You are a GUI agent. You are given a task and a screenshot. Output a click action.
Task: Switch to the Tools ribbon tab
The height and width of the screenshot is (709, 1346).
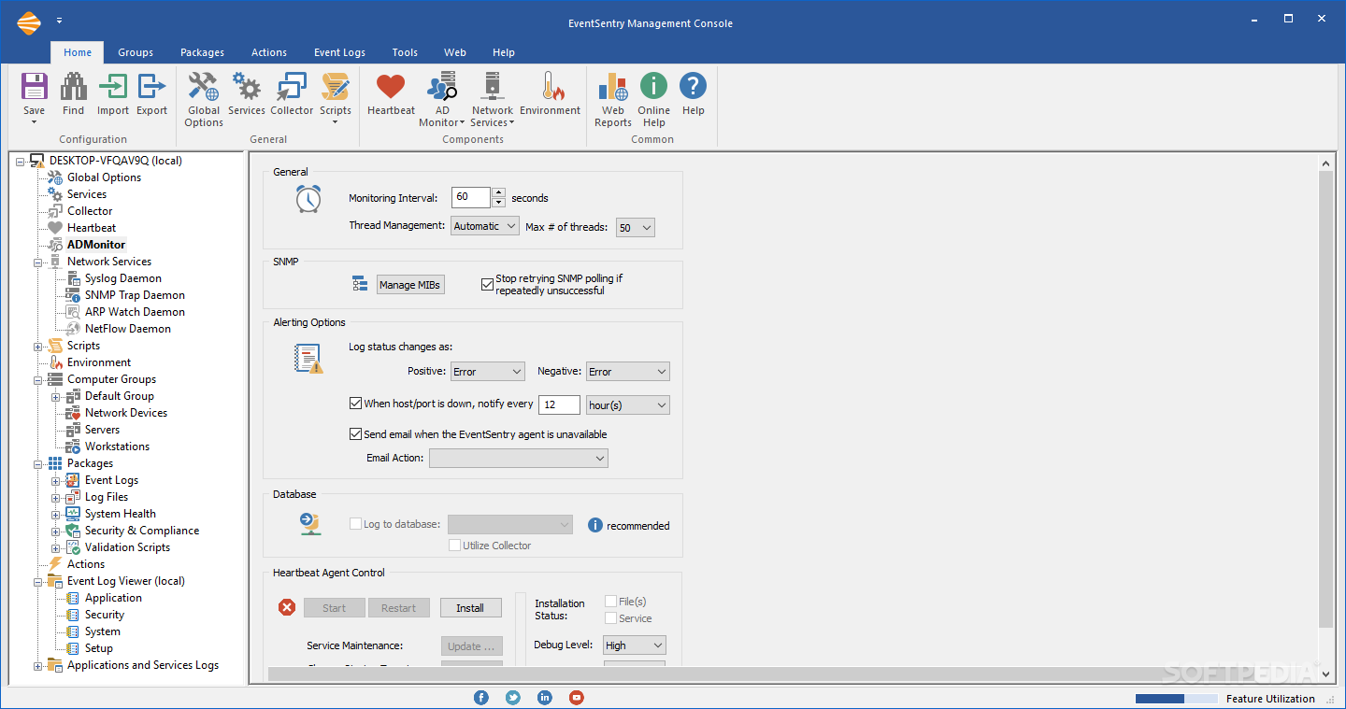(405, 52)
